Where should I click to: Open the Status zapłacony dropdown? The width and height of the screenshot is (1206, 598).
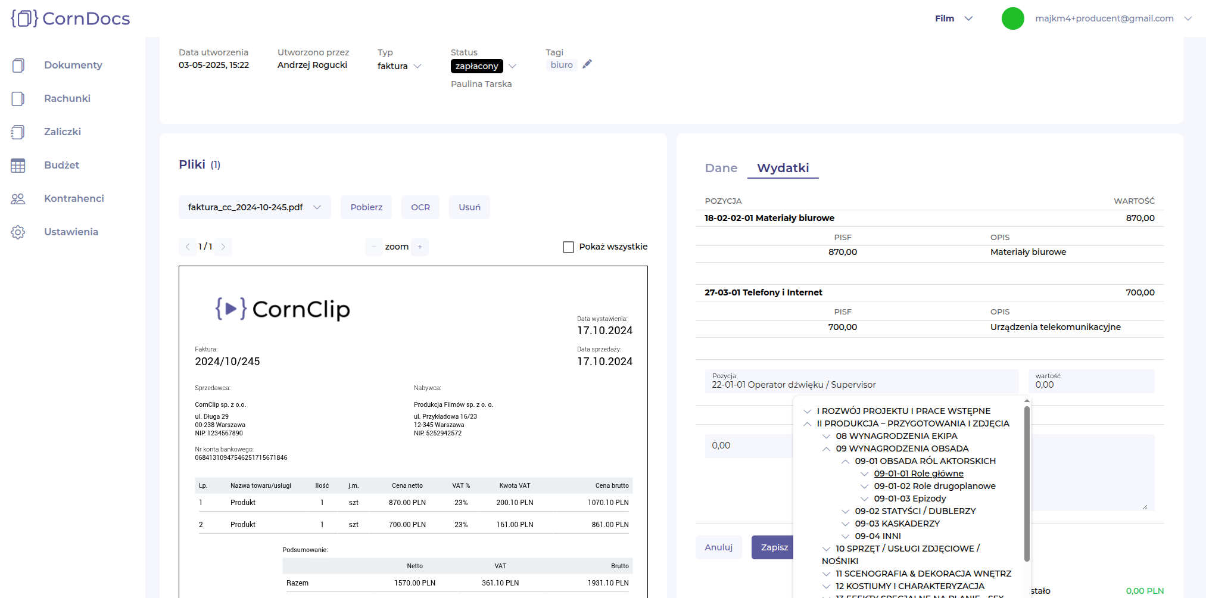512,66
